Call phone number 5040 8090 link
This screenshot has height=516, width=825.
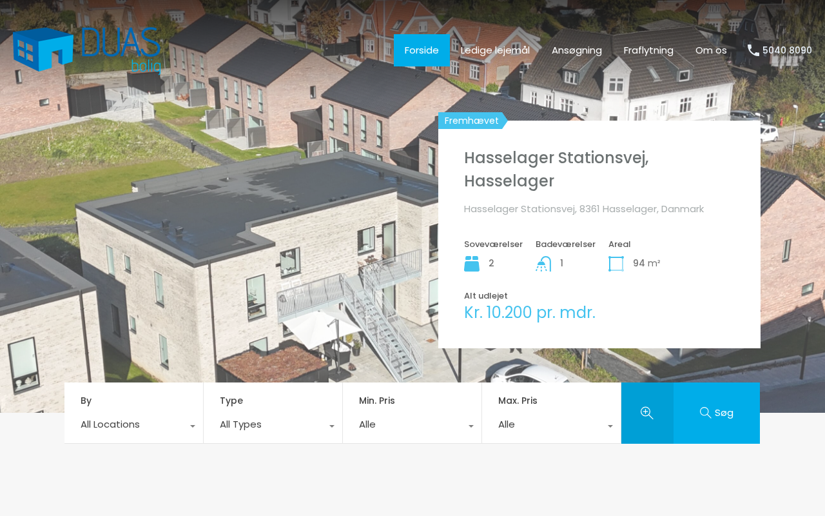[787, 50]
